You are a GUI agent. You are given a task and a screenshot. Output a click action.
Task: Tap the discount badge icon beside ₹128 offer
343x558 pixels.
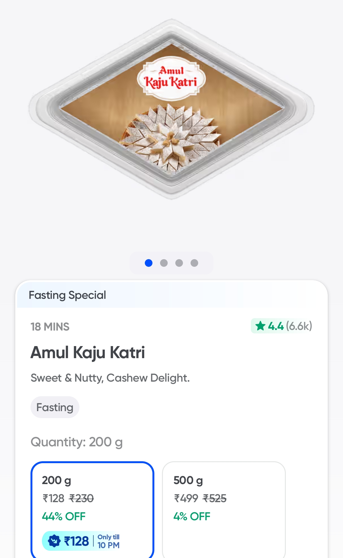click(x=54, y=541)
